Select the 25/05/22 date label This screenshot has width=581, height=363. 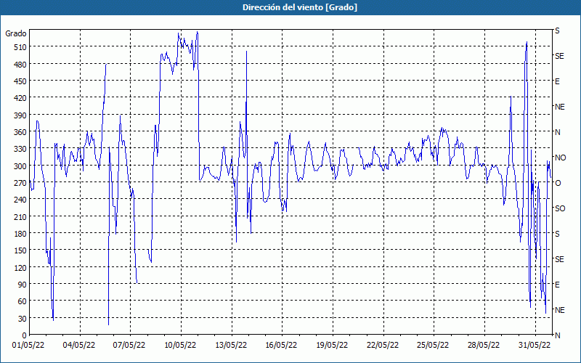tap(433, 346)
